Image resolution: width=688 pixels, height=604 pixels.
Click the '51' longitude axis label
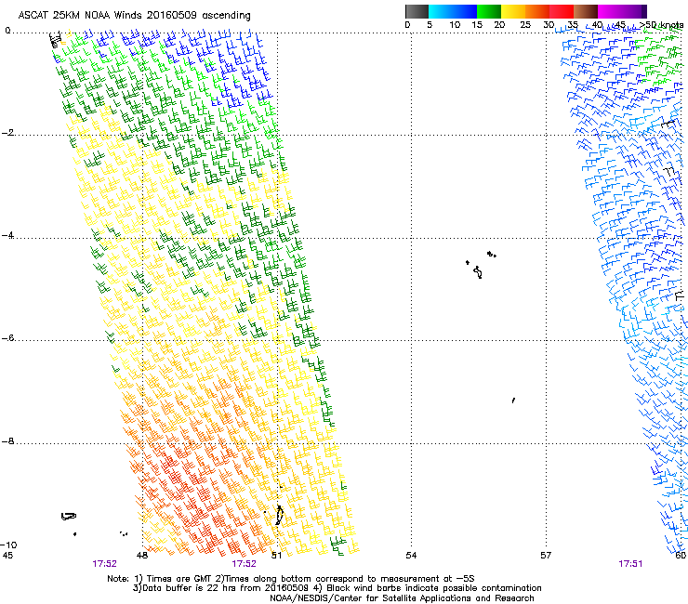(276, 556)
